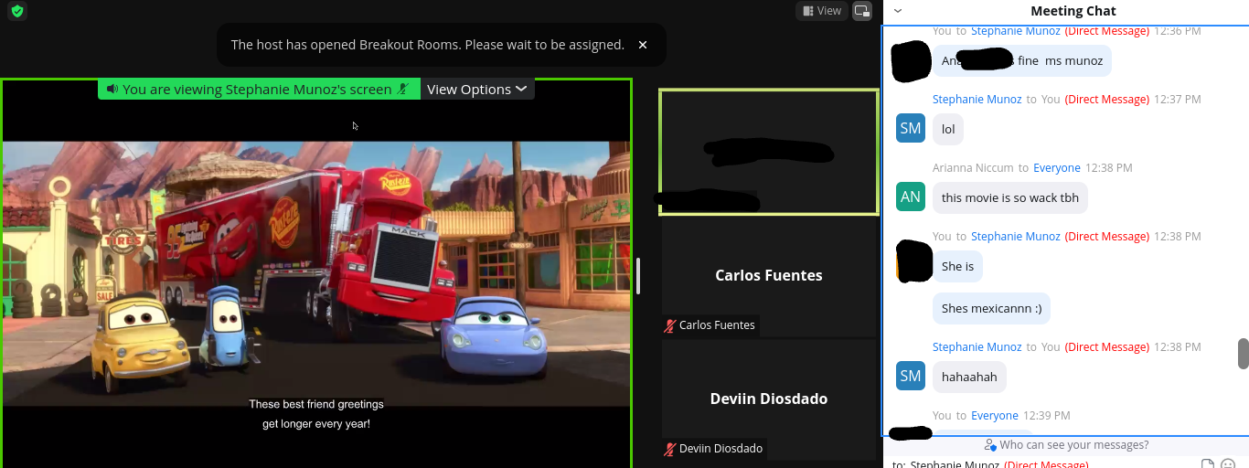The width and height of the screenshot is (1249, 468).
Task: Click the shared Cars movie screen
Action: (316, 274)
